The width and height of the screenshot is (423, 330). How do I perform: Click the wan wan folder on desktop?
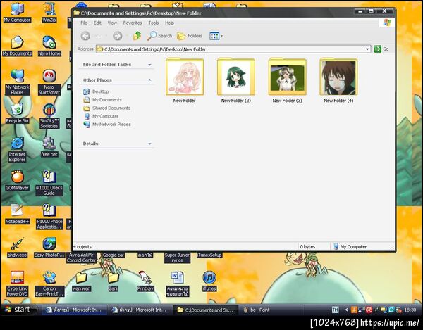[x=81, y=281]
